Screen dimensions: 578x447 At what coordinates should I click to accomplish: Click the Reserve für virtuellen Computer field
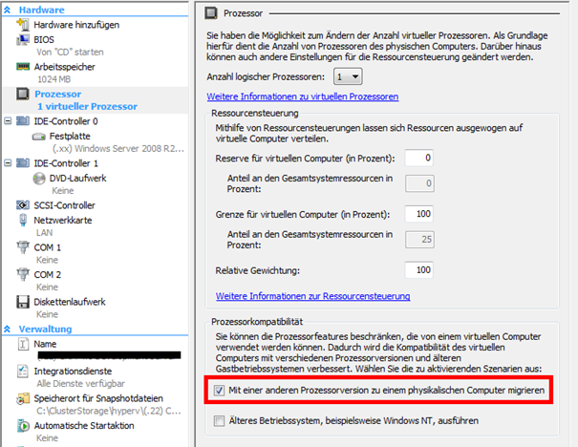pyautogui.click(x=419, y=158)
